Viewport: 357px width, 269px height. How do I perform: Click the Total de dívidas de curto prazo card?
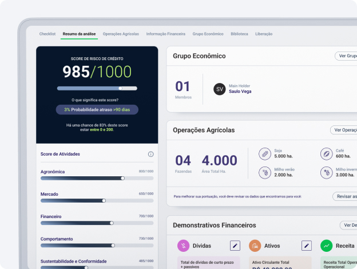tap(209, 263)
